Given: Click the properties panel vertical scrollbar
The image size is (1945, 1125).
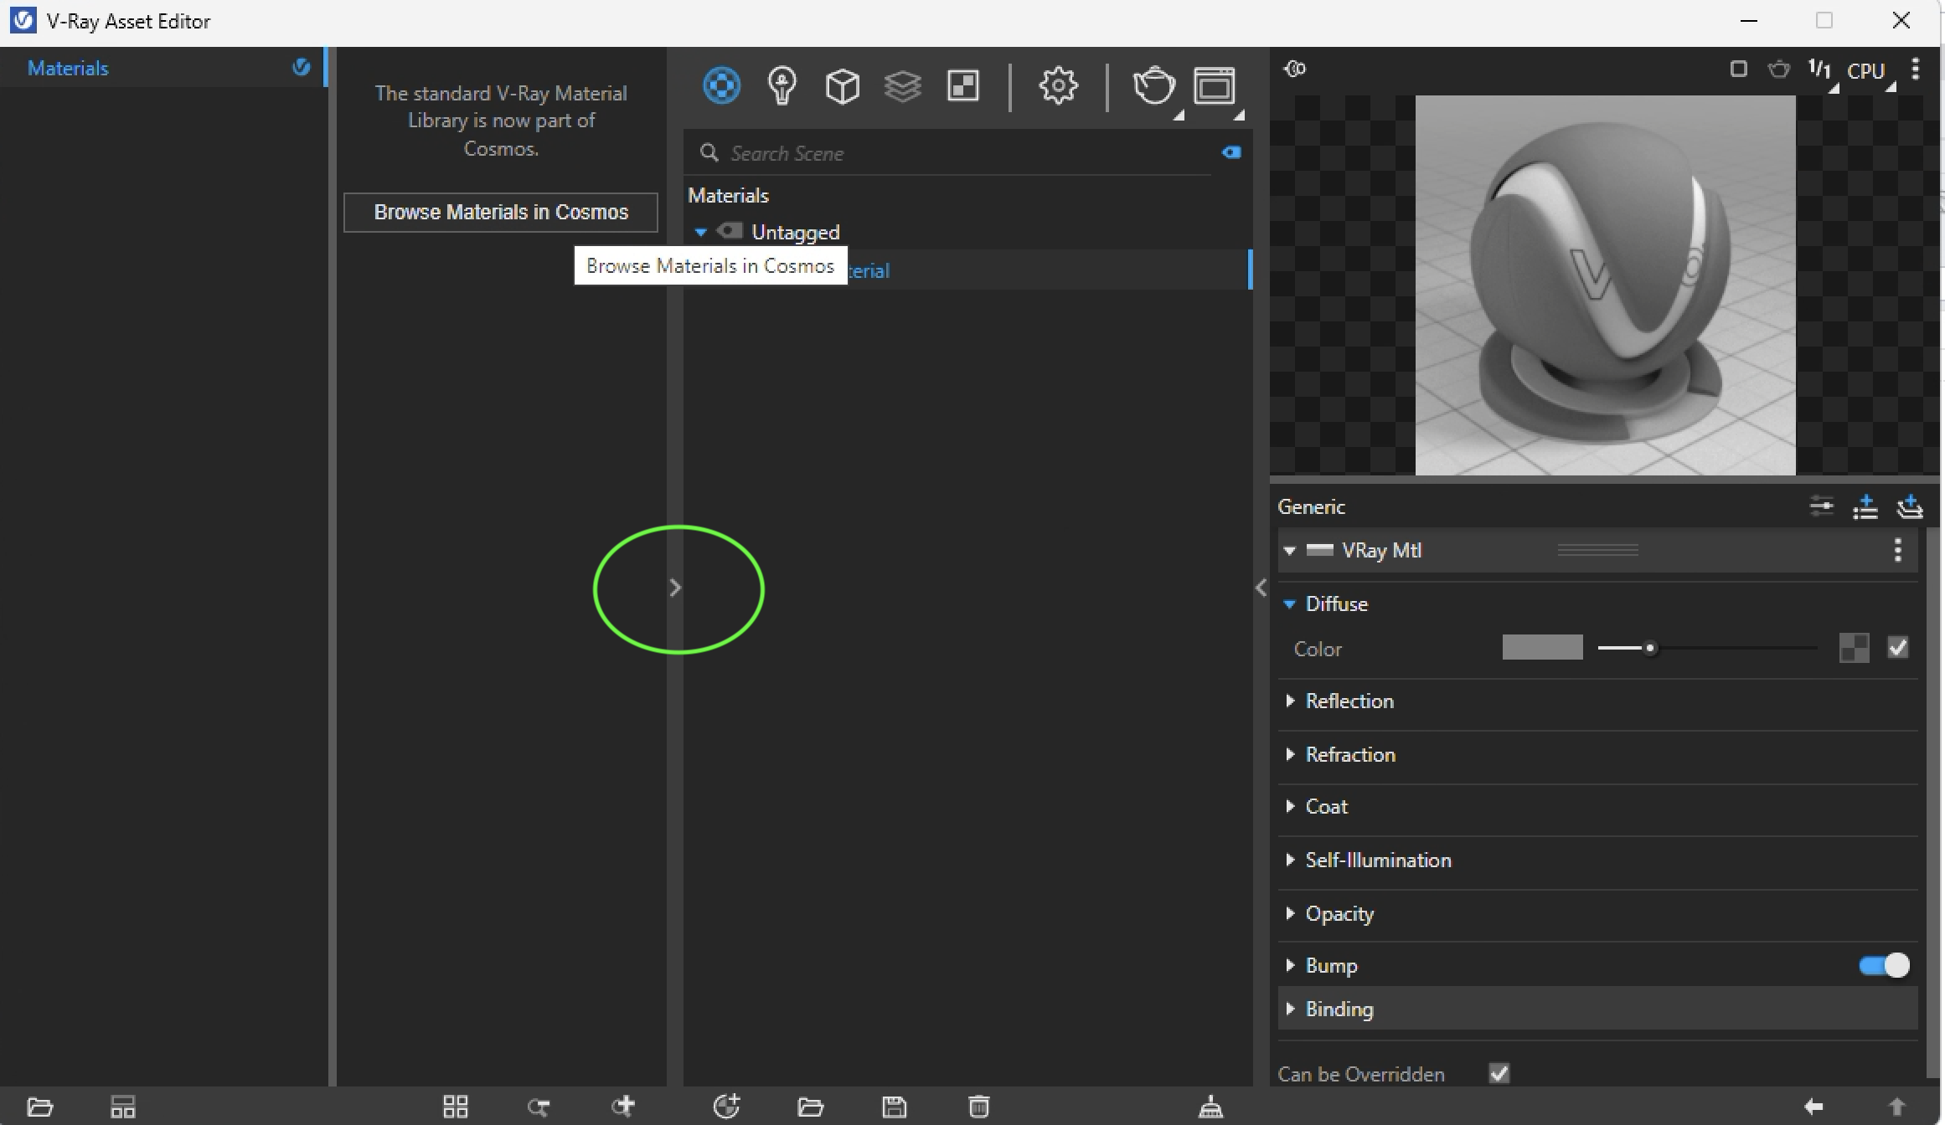Looking at the screenshot, I should 1932,802.
